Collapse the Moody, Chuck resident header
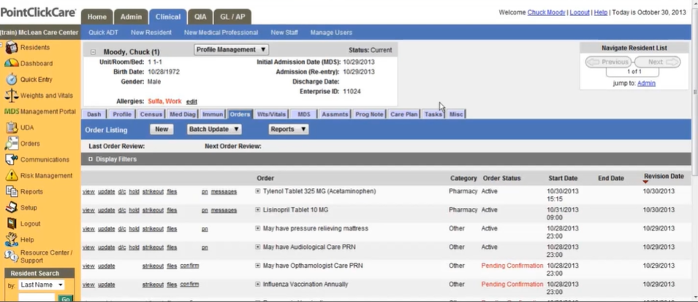Viewport: 698px width, 302px height. [93, 53]
